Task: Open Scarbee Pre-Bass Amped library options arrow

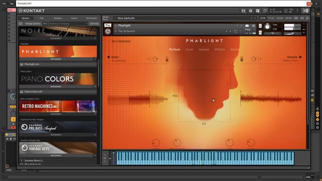Action: 95,135
